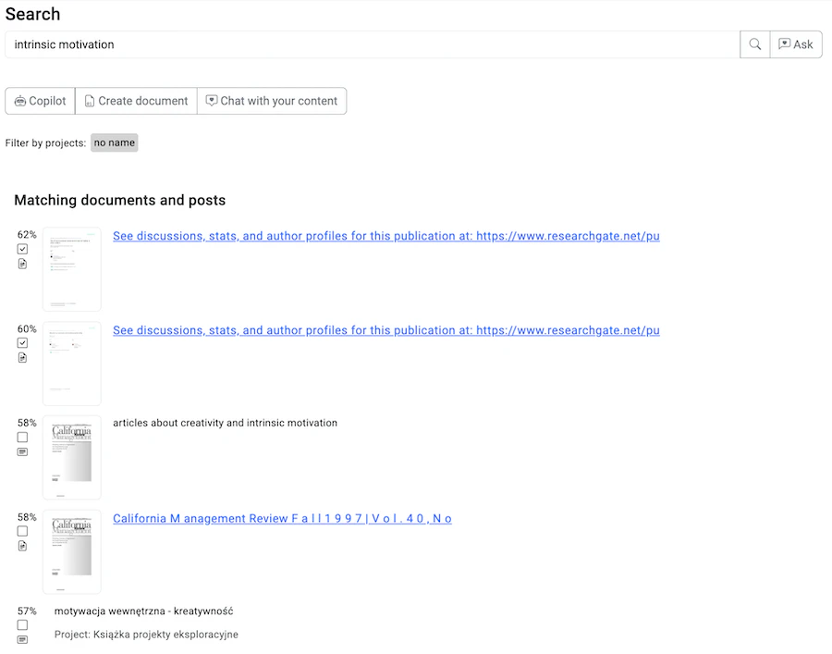Check the checkbox next to the 57% result
This screenshot has height=654, width=832.
(22, 625)
